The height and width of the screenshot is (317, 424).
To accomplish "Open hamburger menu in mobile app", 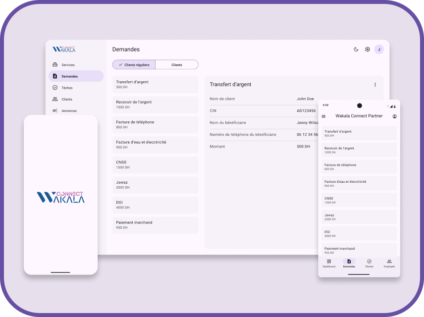I will coord(324,116).
